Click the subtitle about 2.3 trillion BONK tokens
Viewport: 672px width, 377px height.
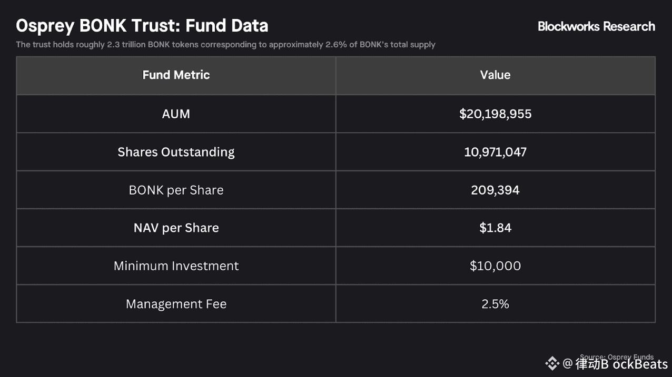[225, 45]
